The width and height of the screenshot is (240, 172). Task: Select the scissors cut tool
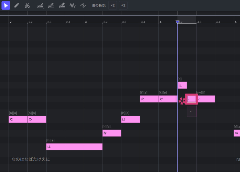(27, 6)
